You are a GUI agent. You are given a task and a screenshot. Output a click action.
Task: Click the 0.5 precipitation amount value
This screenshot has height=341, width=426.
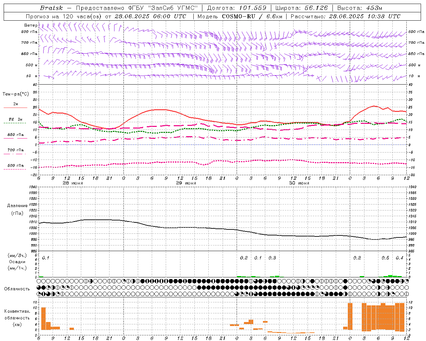tap(385, 258)
